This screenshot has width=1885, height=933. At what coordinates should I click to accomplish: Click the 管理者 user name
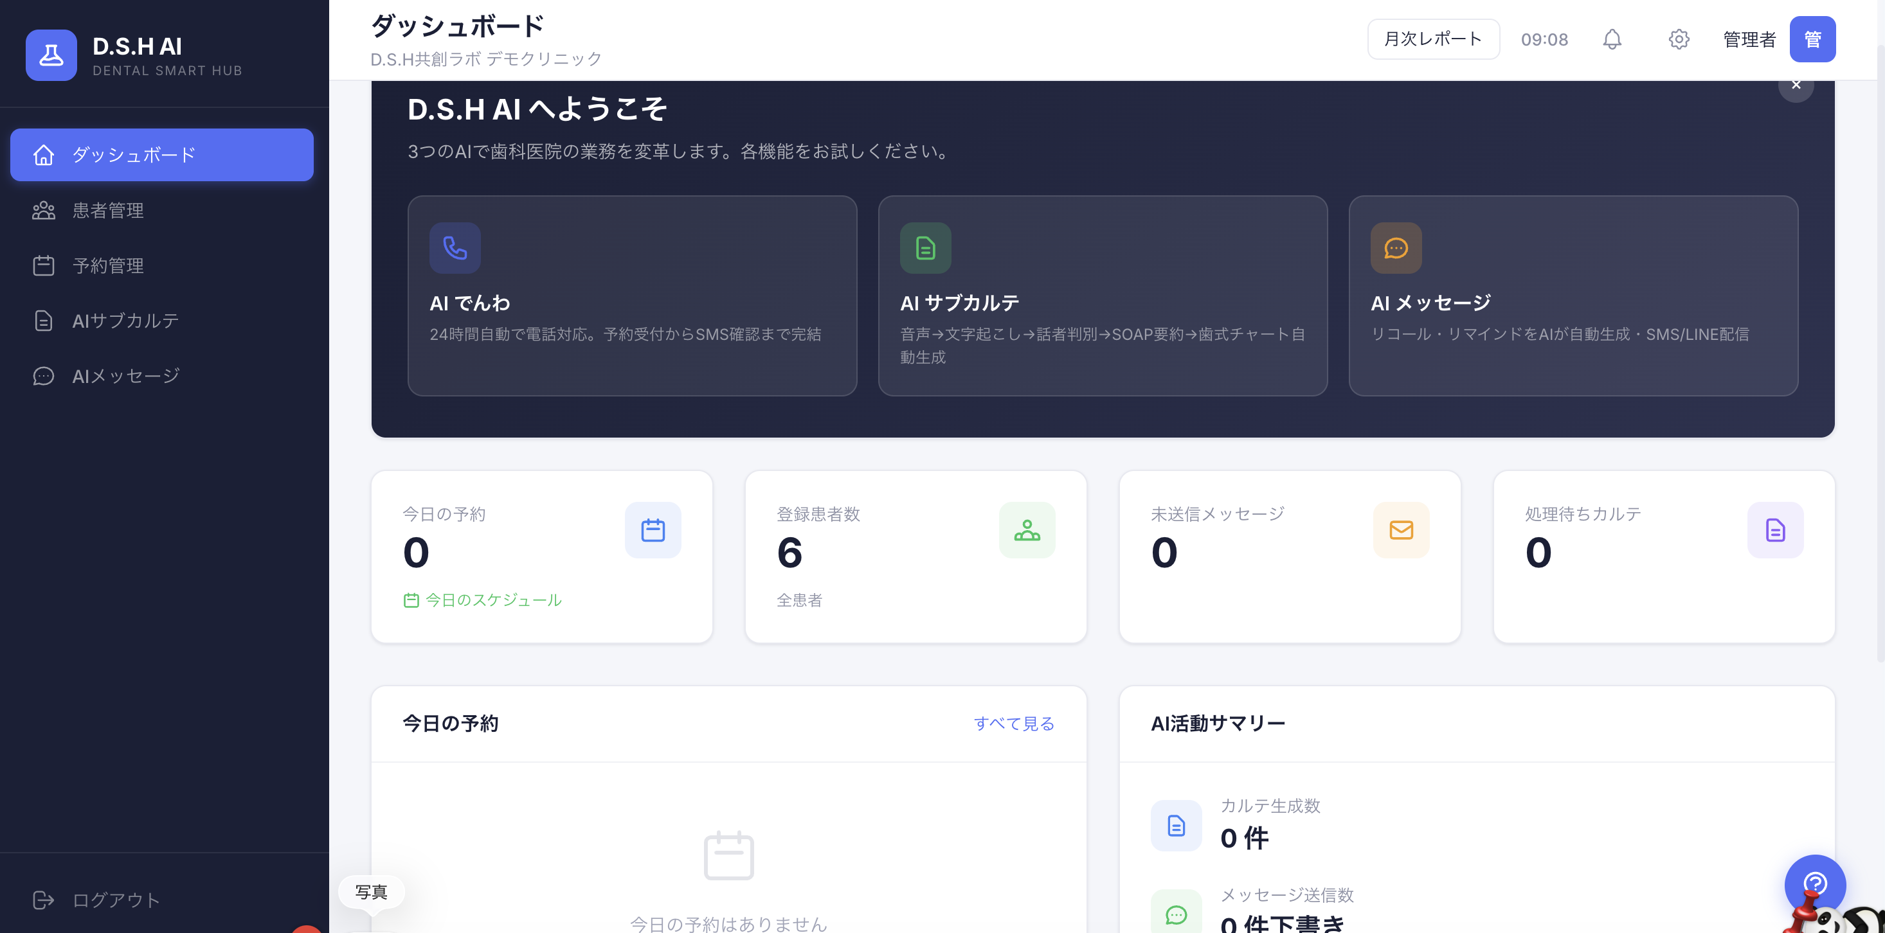(1749, 39)
